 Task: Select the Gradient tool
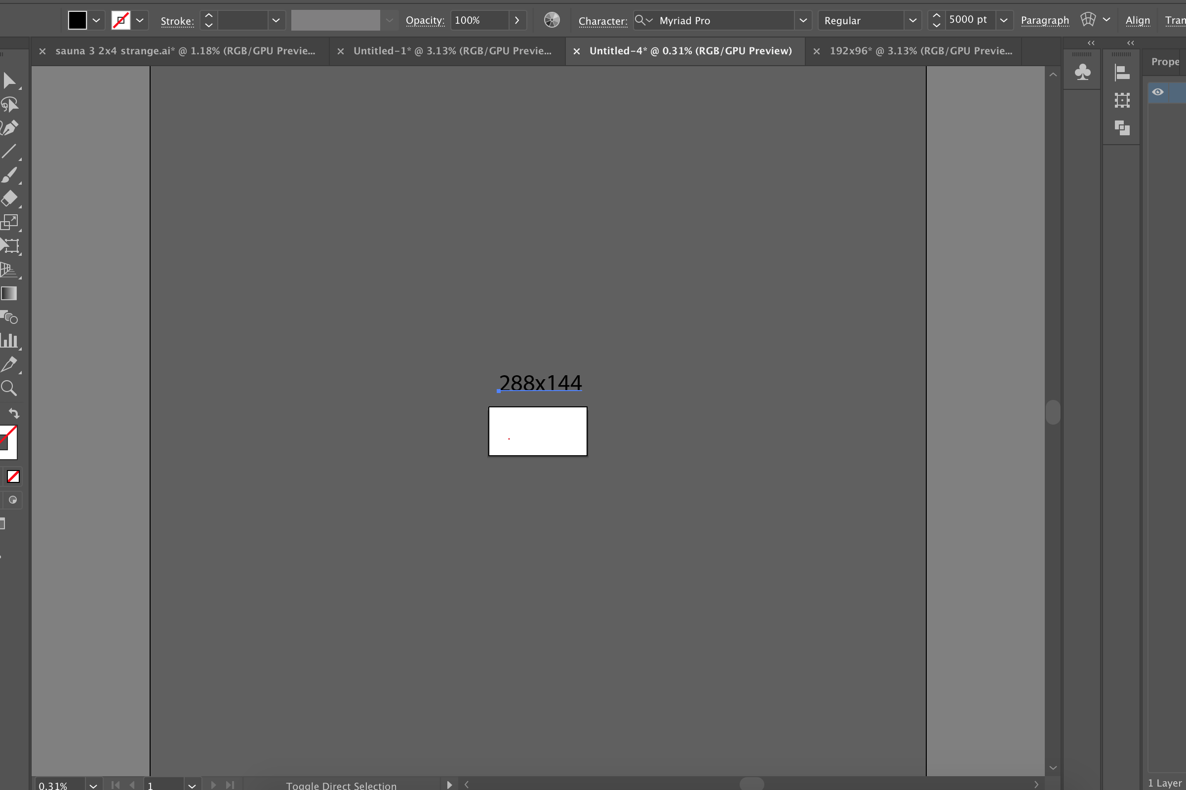point(9,293)
